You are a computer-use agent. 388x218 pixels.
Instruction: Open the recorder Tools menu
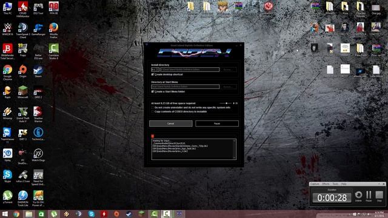pos(335,184)
